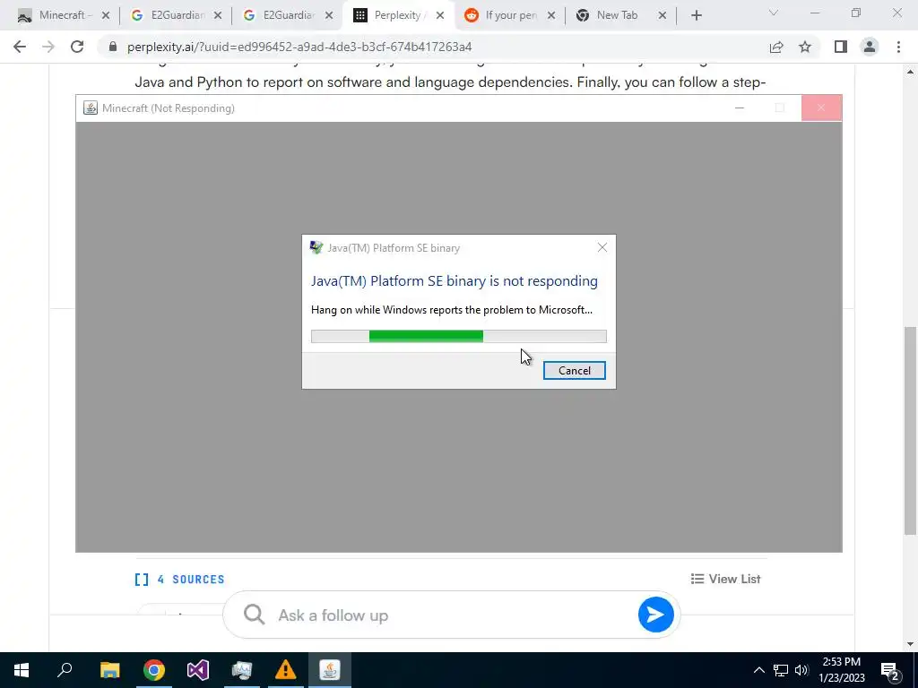Screen dimensions: 918x688
Task: Go back to the previous page
Action: click(20, 47)
